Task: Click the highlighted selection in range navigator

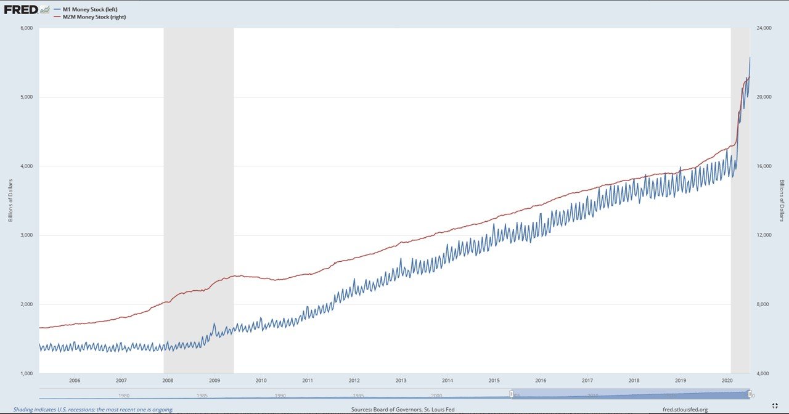Action: [630, 394]
